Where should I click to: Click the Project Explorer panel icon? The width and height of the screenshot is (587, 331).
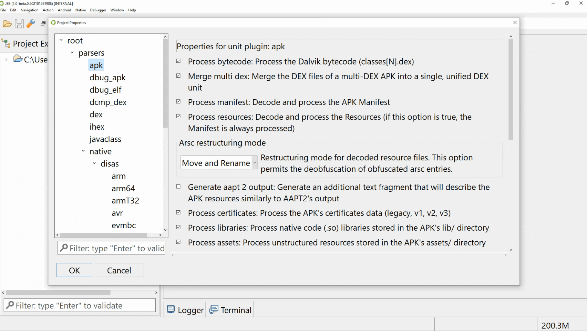[6, 43]
